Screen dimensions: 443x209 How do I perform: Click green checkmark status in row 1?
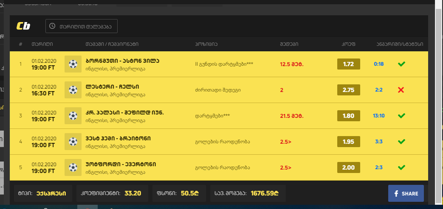pos(401,64)
